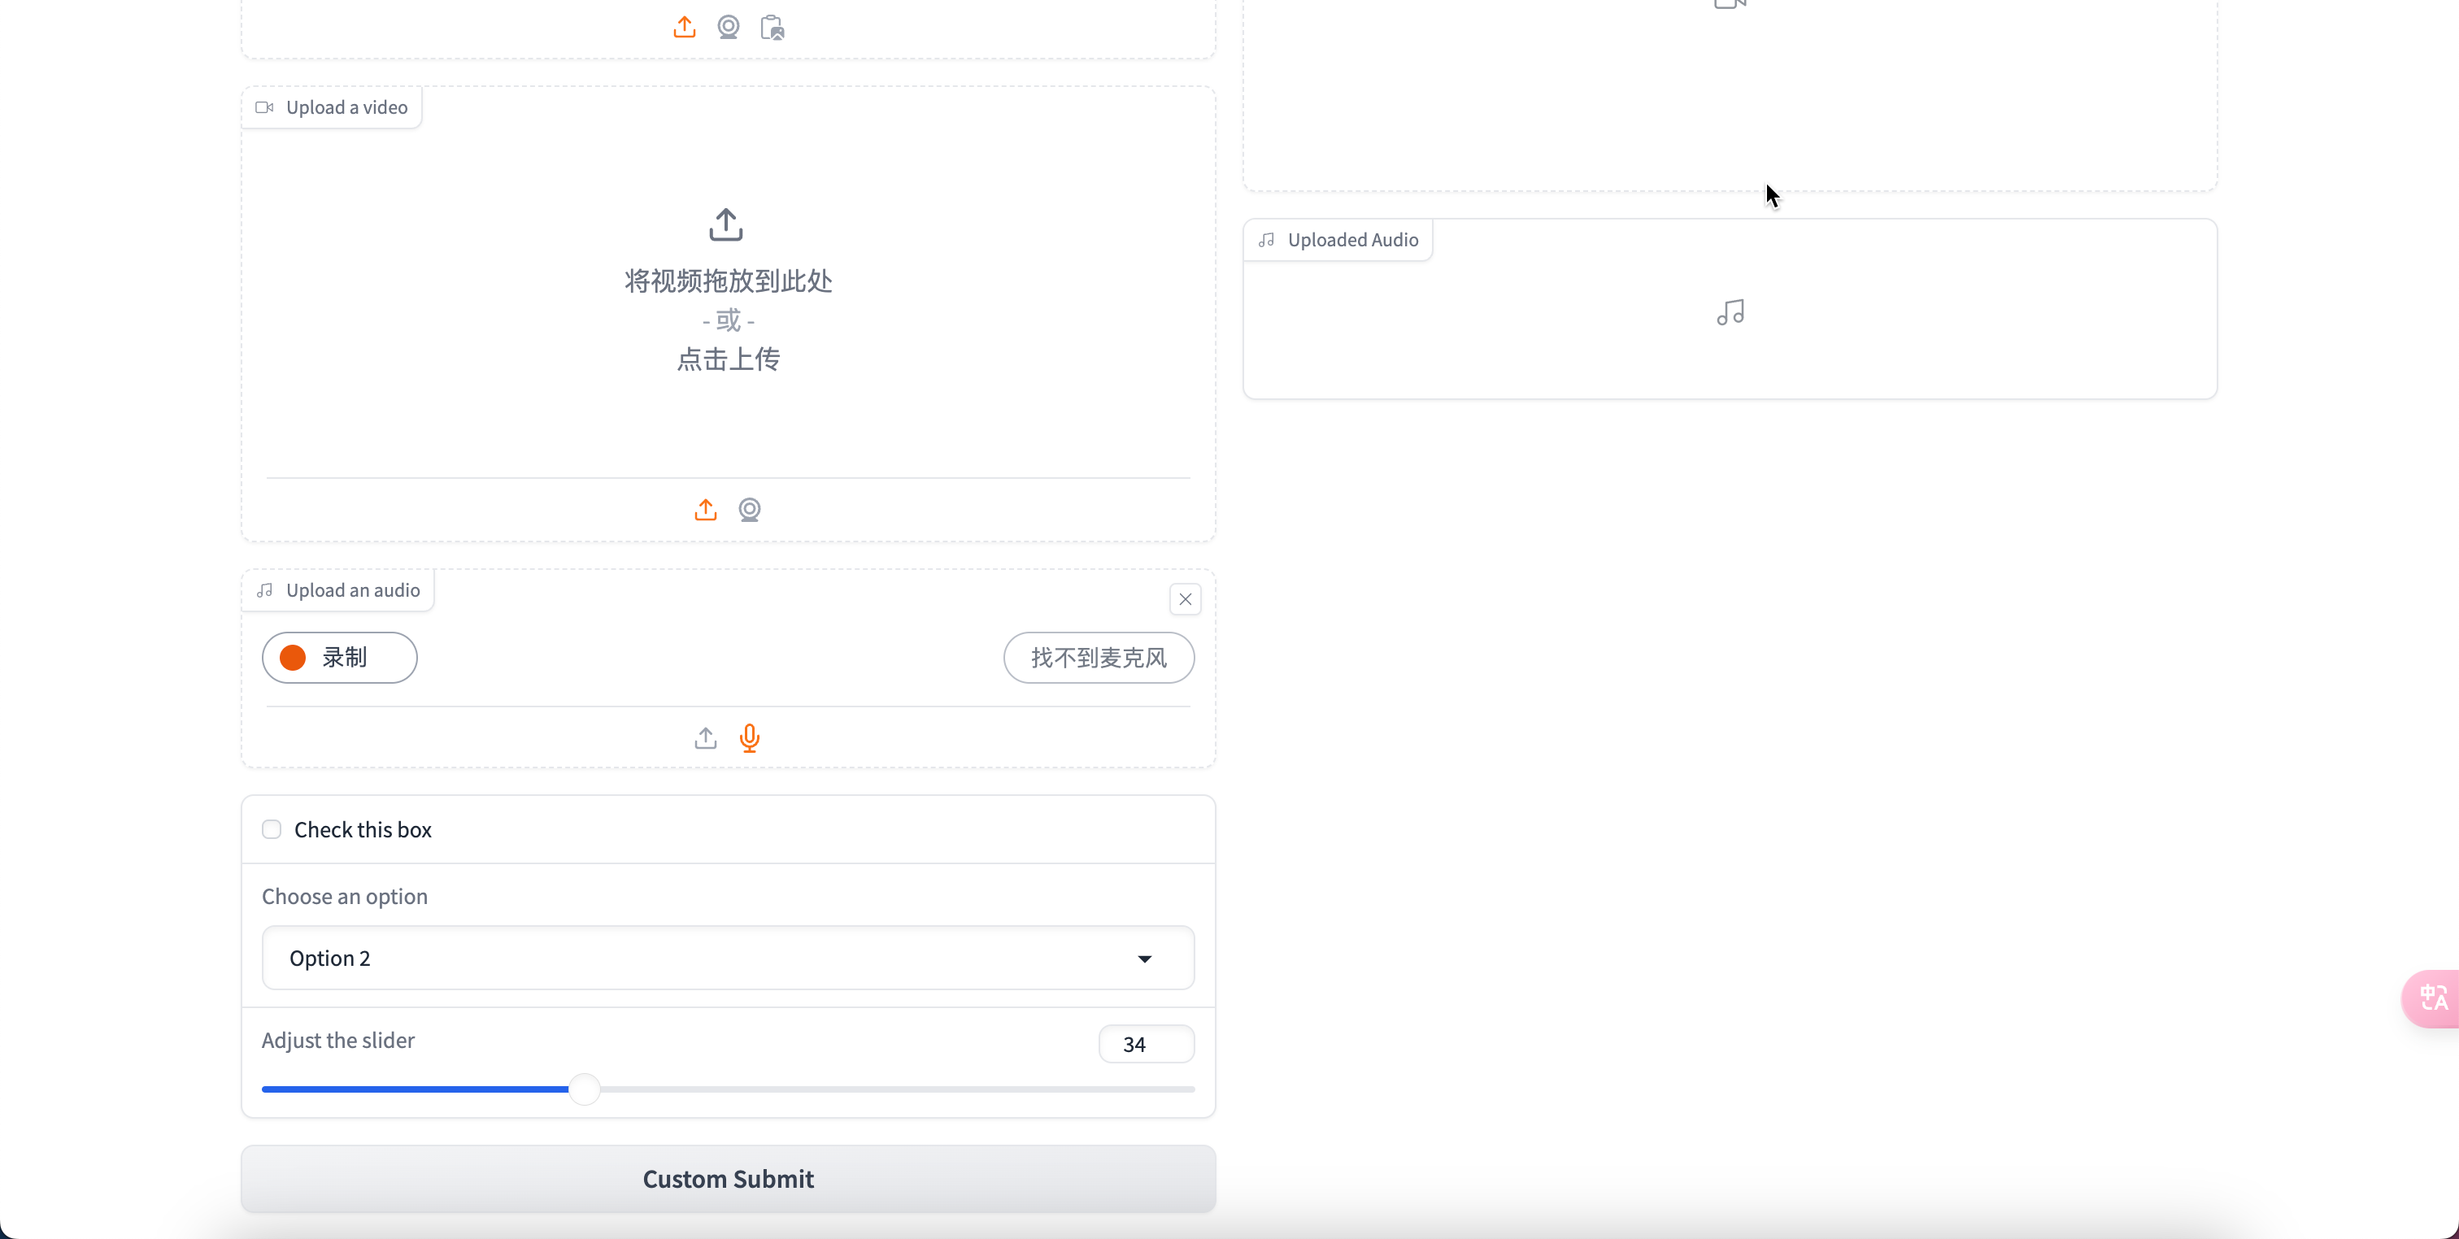
Task: Click the slider value field showing 34
Action: pyautogui.click(x=1147, y=1043)
